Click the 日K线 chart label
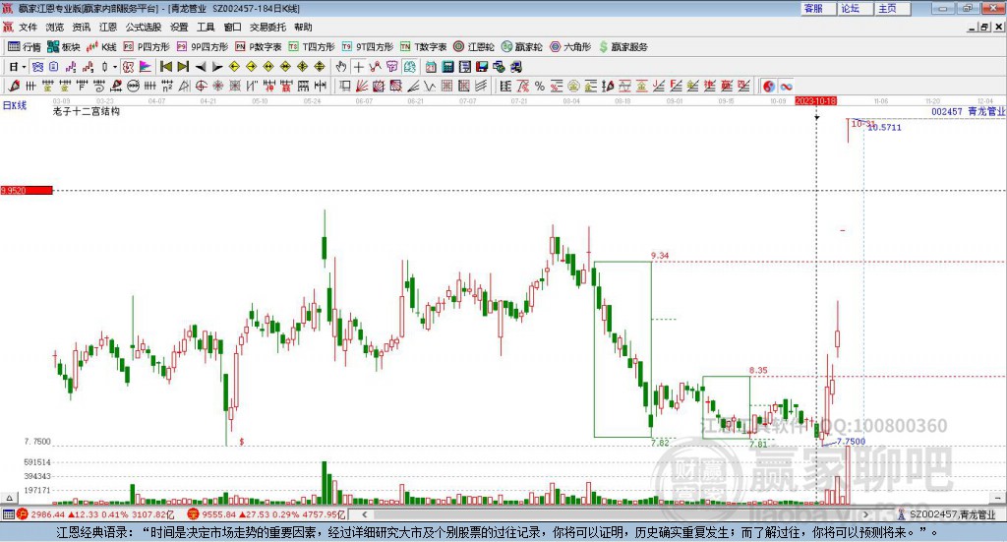 tap(15, 105)
